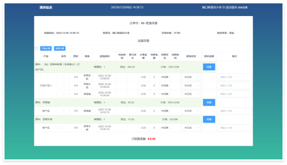287x165 pixels.
Task: Click the 窗口收银员小李 username in header
Action: click(212, 7)
